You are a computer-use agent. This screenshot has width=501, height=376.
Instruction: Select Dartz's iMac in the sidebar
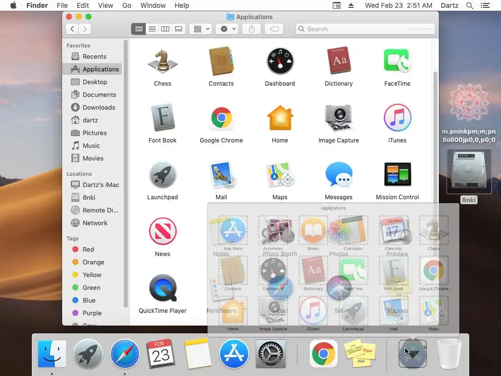(92, 185)
